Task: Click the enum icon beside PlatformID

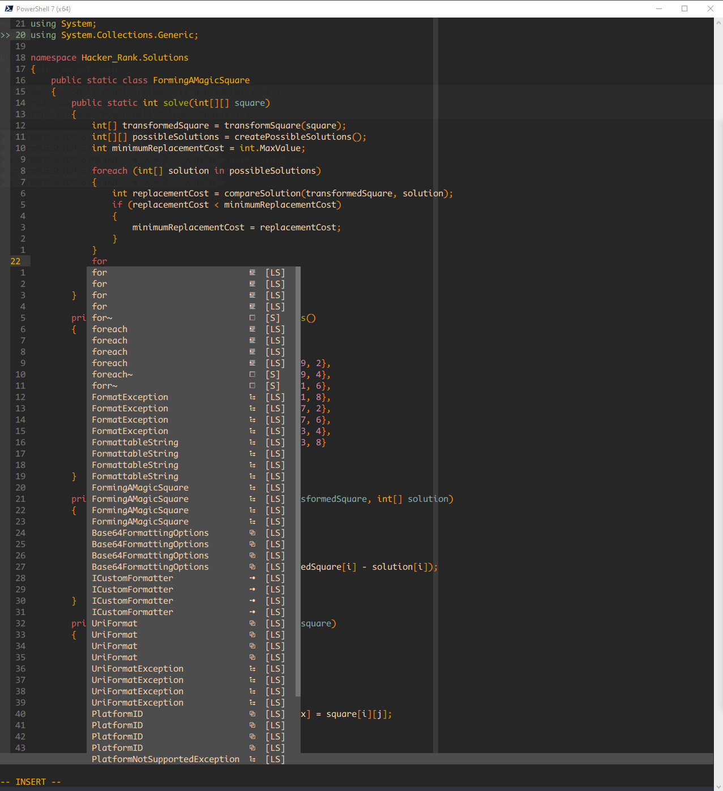Action: click(252, 713)
